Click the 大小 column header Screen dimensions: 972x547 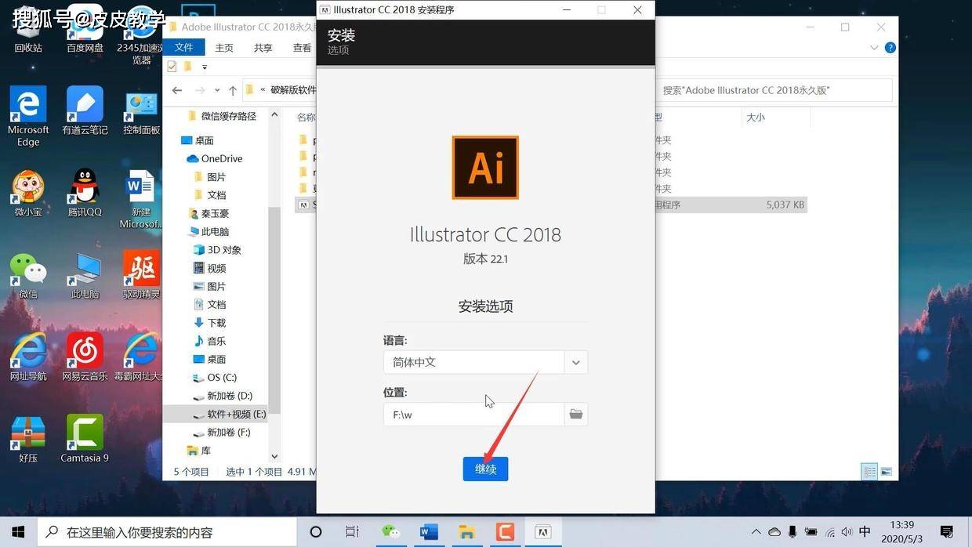click(756, 117)
